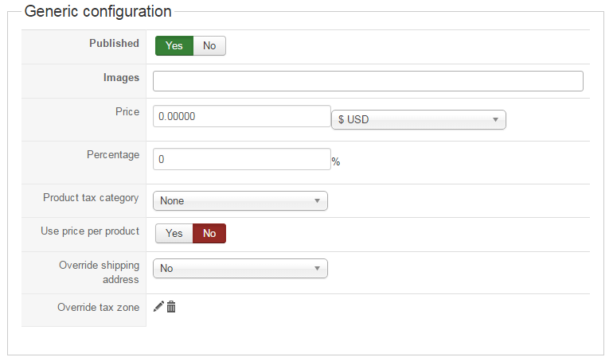
Task: Click the Product tax category label
Action: pyautogui.click(x=91, y=198)
